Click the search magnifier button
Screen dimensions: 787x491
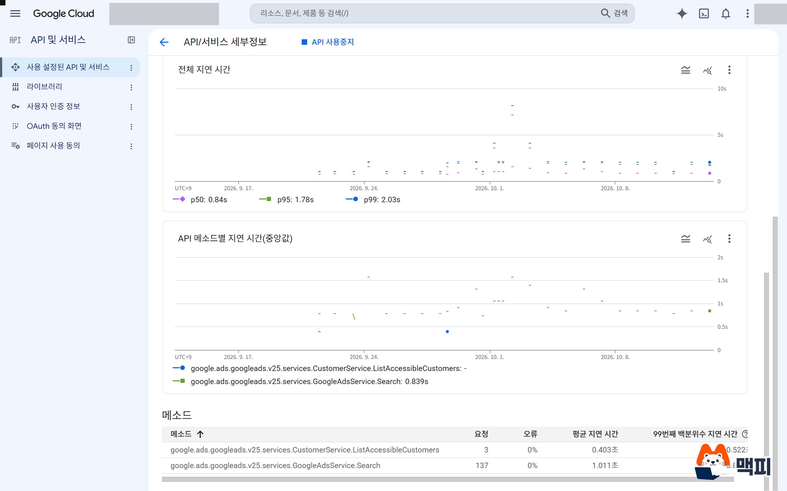pos(605,13)
